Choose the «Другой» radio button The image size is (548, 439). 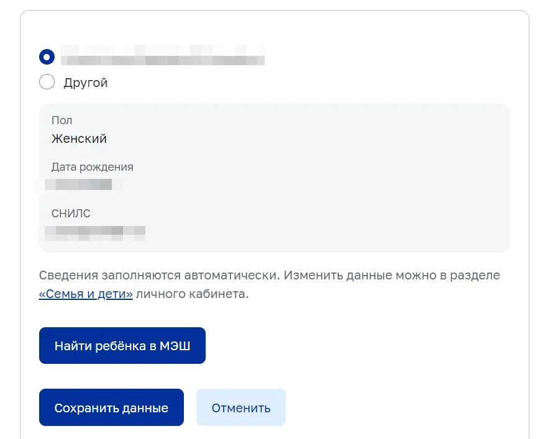click(47, 82)
